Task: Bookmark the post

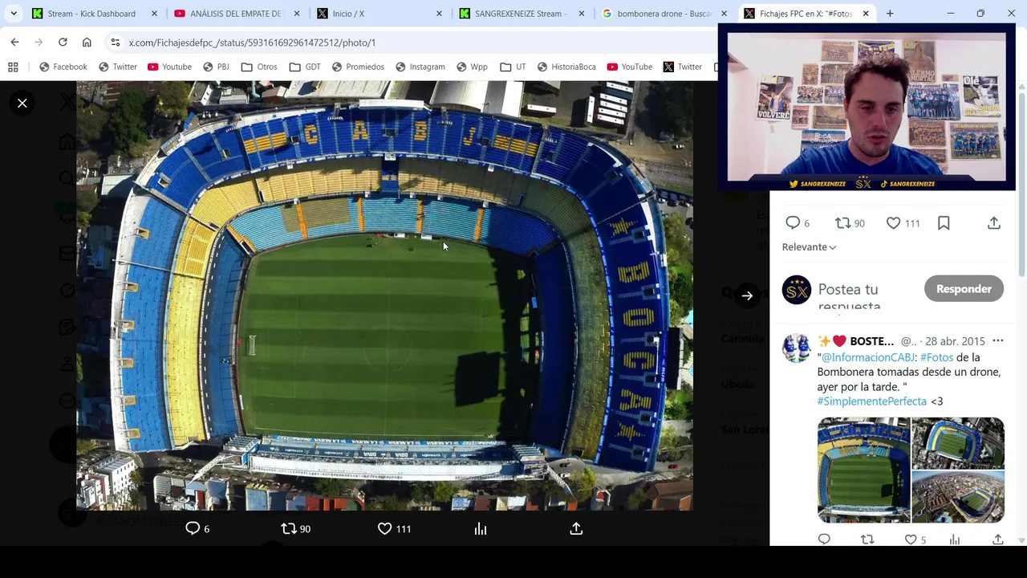Action: point(944,222)
